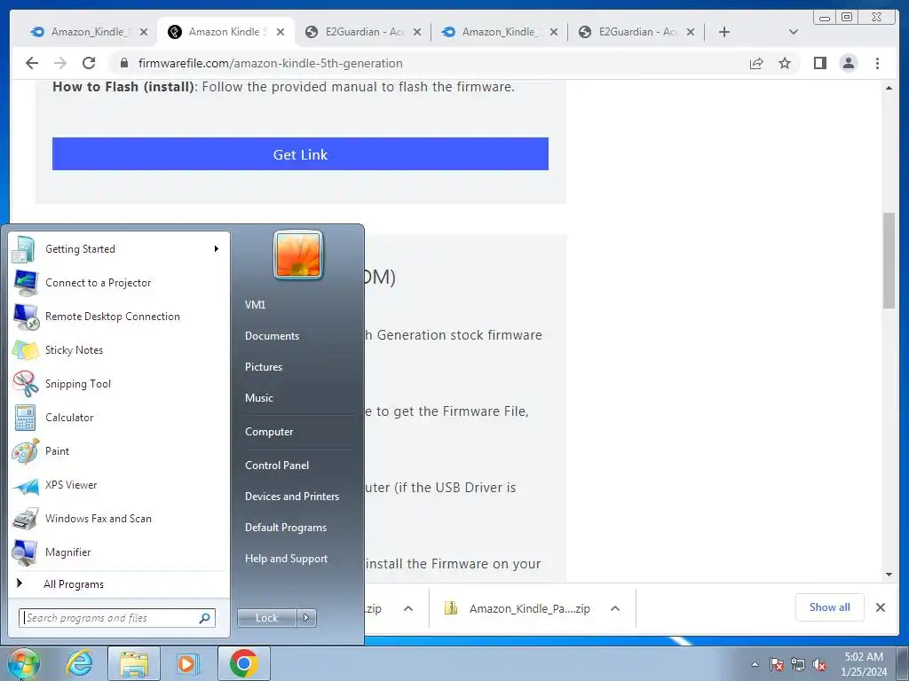This screenshot has width=909, height=681.
Task: Click the Lock button
Action: [x=266, y=618]
